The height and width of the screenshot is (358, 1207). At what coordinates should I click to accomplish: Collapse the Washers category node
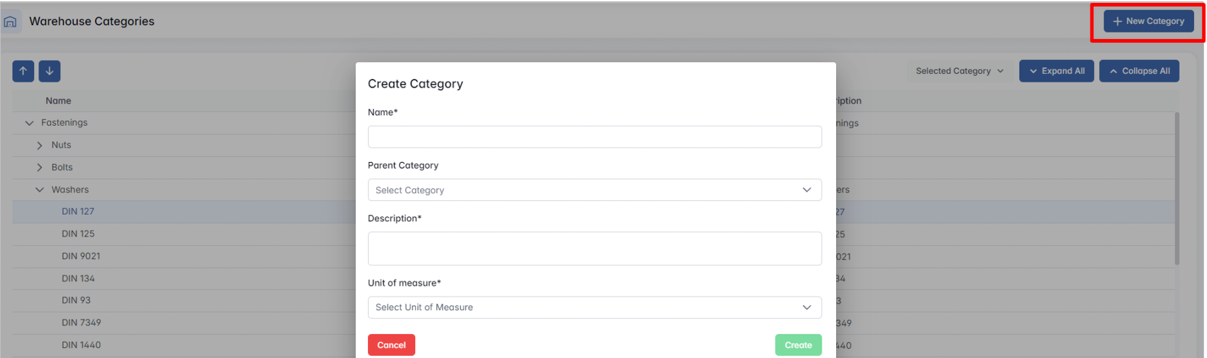40,190
